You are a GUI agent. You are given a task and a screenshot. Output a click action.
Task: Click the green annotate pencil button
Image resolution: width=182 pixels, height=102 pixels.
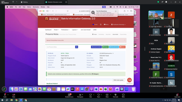tap(4, 89)
